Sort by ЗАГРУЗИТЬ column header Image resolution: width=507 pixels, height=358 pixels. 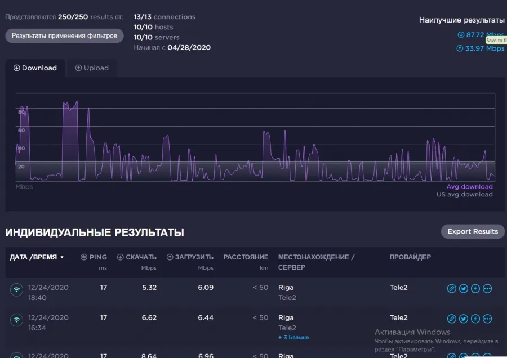tap(190, 257)
